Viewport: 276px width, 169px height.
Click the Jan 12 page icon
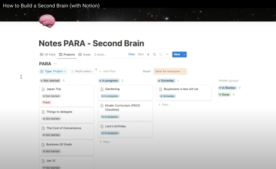click(x=43, y=161)
